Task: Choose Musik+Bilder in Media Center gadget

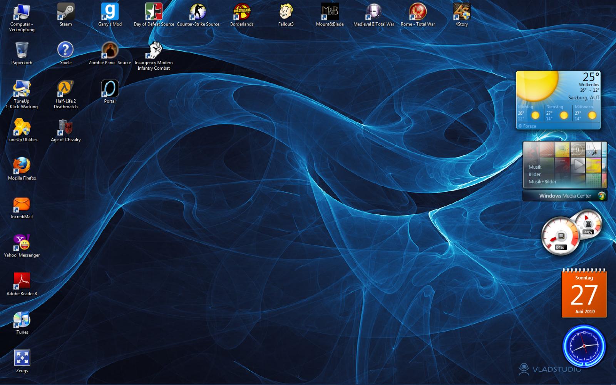Action: [x=542, y=182]
